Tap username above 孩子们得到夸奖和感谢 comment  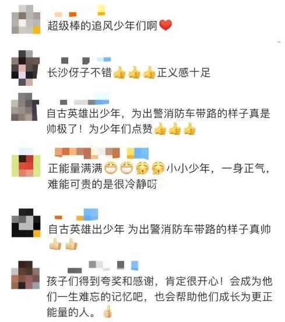(103, 266)
